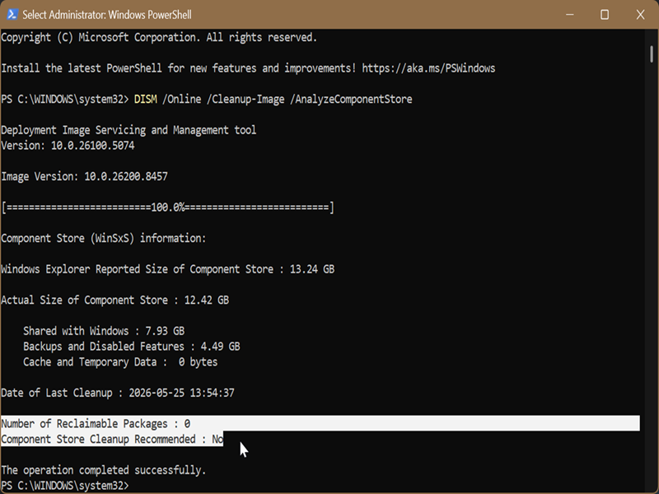Viewport: 659px width, 494px height.
Task: Click 'Component Store Cleanup Recommended : No' line
Action: coord(112,439)
